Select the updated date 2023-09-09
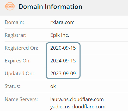The image size is (128, 111). (x=63, y=73)
